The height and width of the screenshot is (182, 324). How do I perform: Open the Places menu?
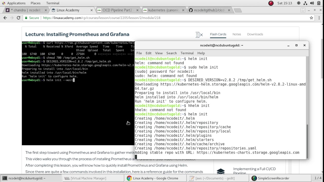[x=35, y=3]
